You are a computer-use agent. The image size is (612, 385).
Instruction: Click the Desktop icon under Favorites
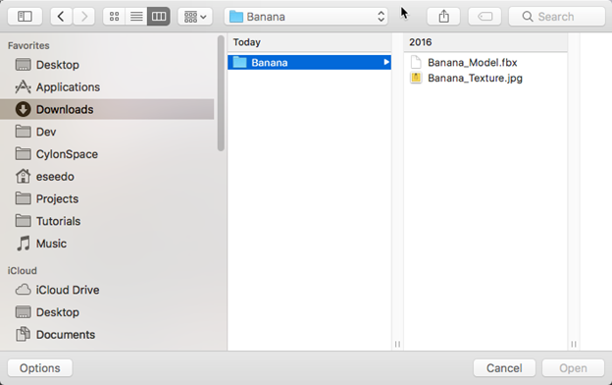tap(23, 65)
